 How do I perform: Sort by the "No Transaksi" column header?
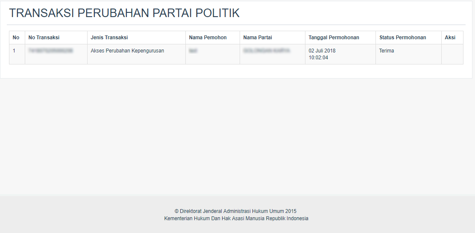(44, 38)
